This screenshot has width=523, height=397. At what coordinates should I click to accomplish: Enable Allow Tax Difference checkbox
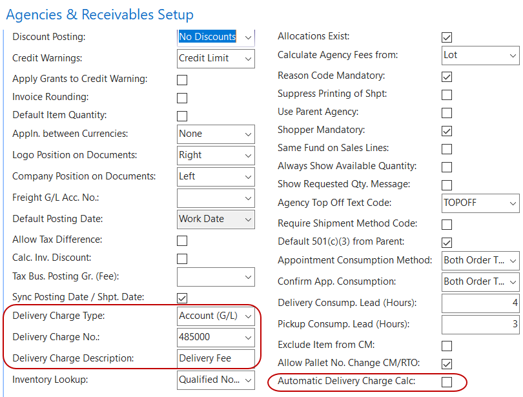pyautogui.click(x=182, y=241)
